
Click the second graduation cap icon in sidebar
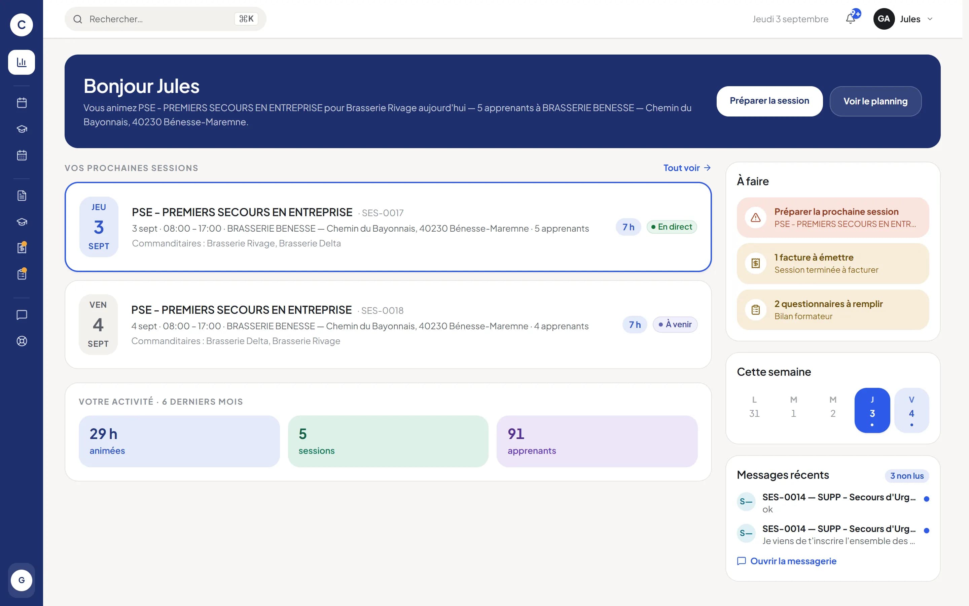click(22, 222)
